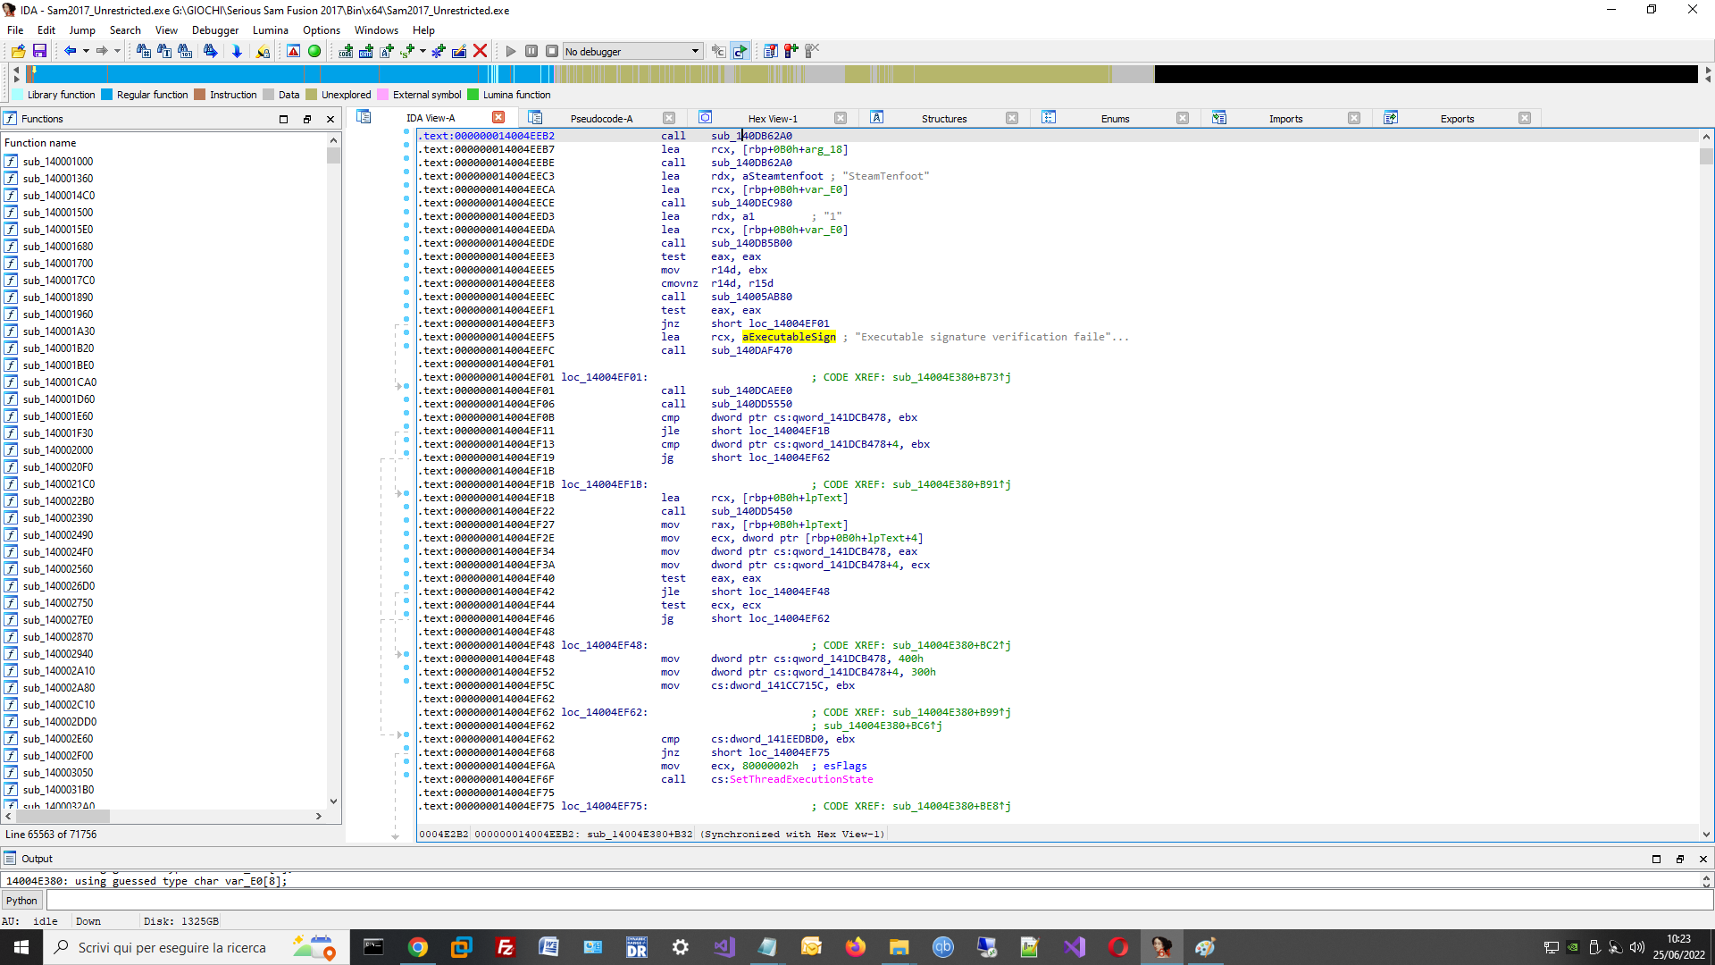
Task: Click the blue down arrow icon
Action: click(x=237, y=51)
